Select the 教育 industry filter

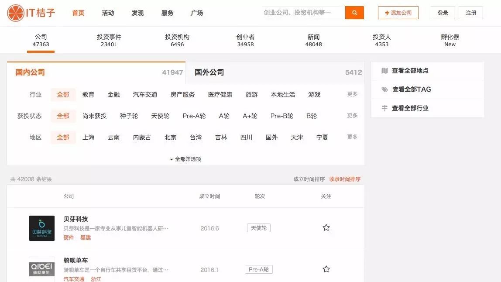coord(89,94)
